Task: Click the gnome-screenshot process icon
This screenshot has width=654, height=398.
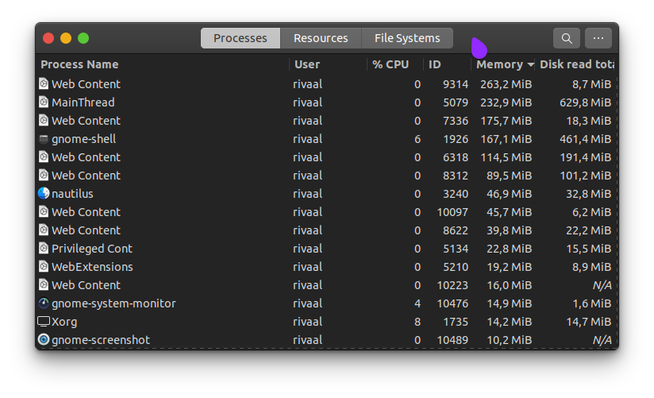Action: pyautogui.click(x=44, y=340)
